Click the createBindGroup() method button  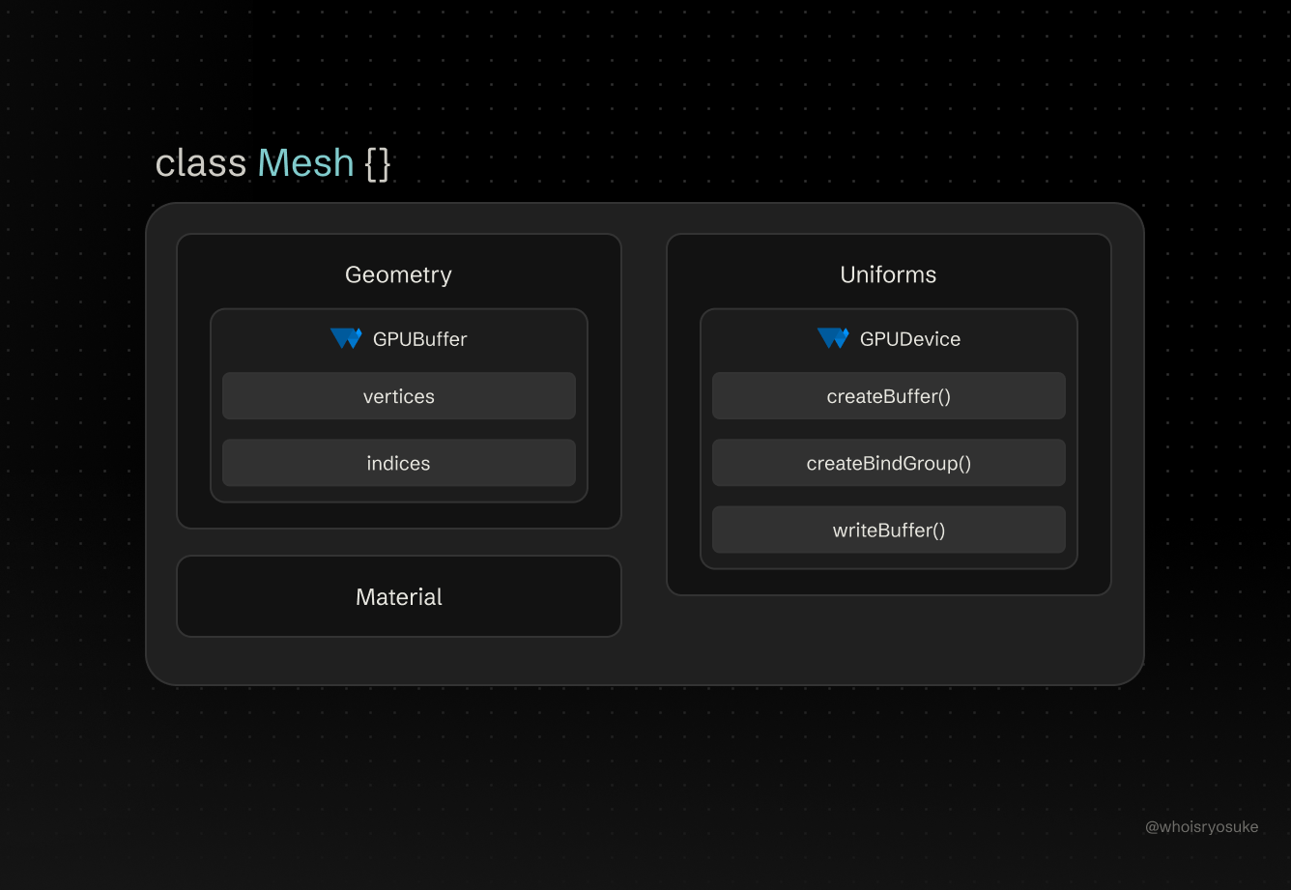[888, 463]
